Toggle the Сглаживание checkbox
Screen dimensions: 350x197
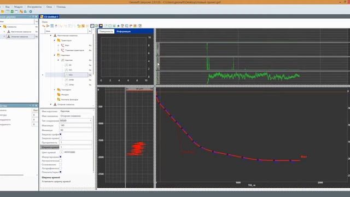pyautogui.click(x=61, y=164)
